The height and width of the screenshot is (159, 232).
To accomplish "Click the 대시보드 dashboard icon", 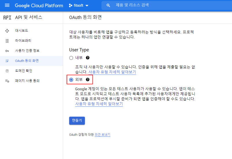I will pyautogui.click(x=7, y=31).
